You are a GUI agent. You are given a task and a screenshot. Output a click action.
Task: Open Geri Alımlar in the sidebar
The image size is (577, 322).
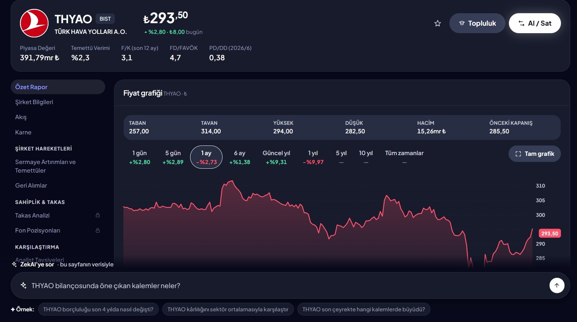[x=58, y=185]
